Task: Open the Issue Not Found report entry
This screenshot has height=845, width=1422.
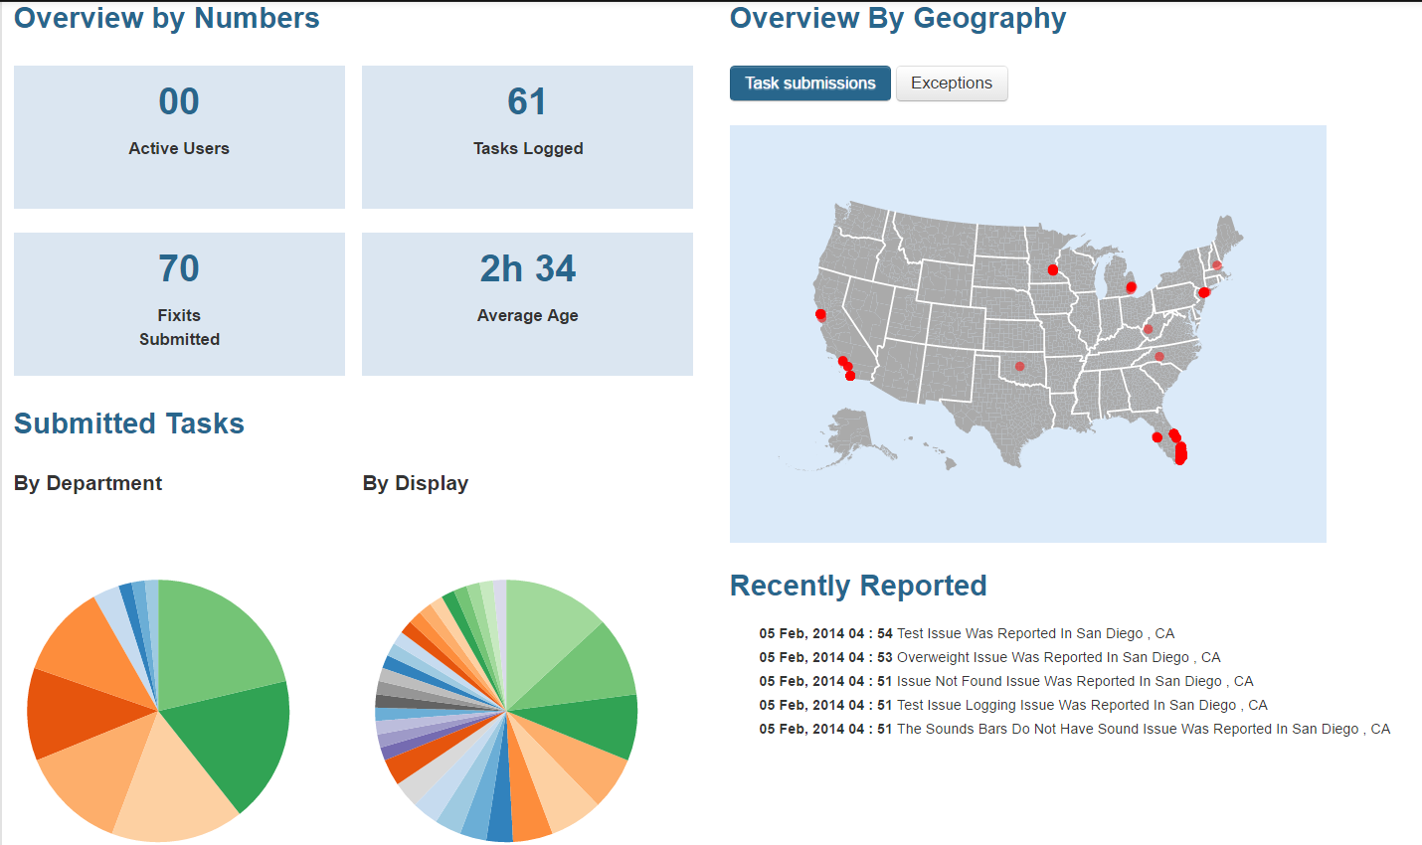Action: coord(1074,681)
